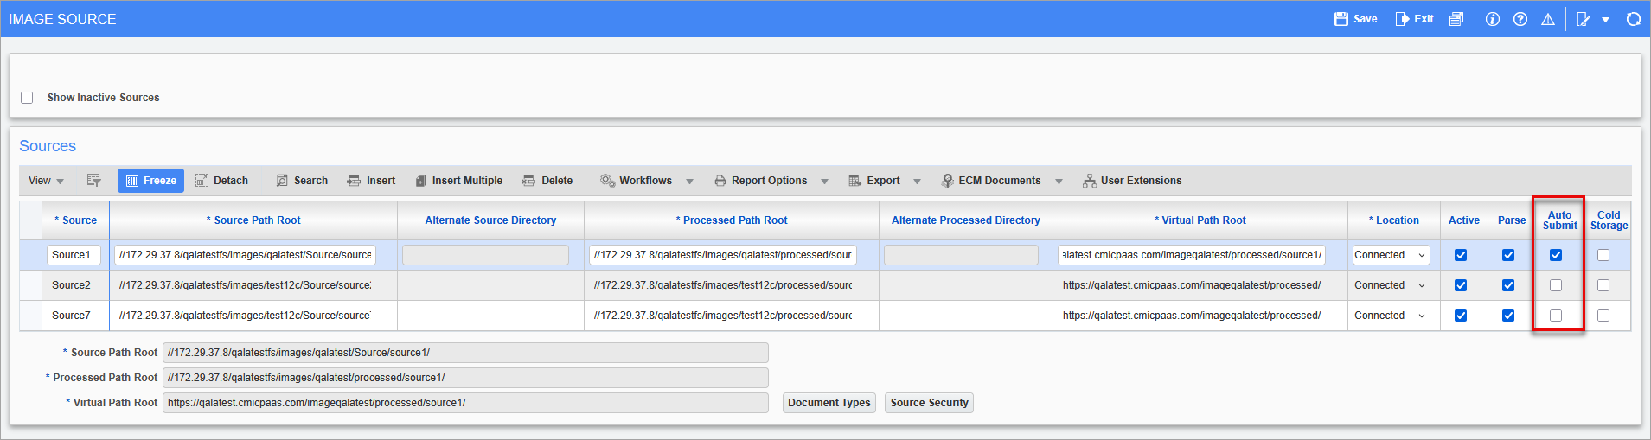
Task: Click the information (i) icon
Action: point(1493,19)
